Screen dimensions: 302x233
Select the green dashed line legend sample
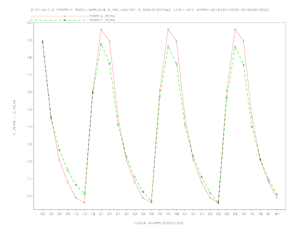59,20
